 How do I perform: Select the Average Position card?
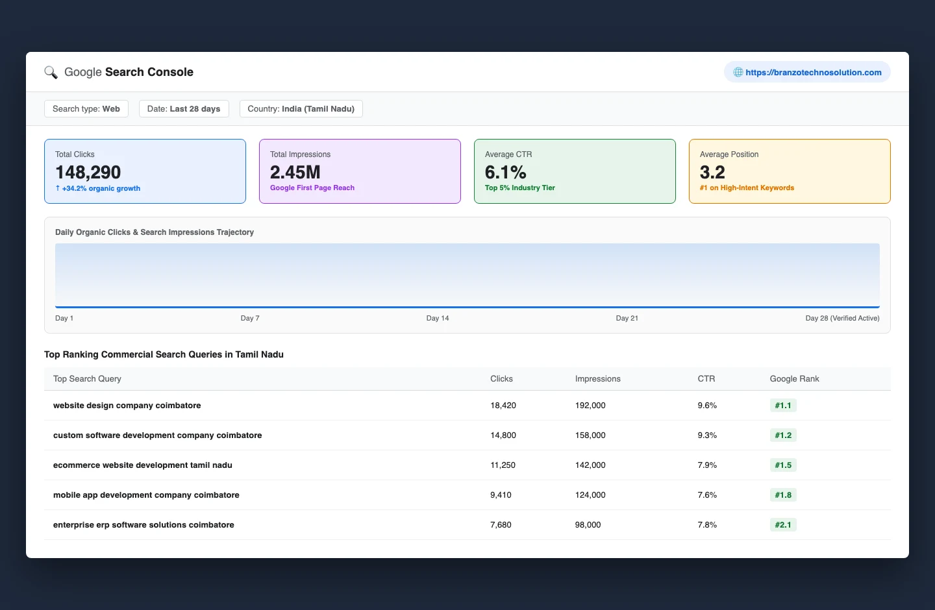790,171
